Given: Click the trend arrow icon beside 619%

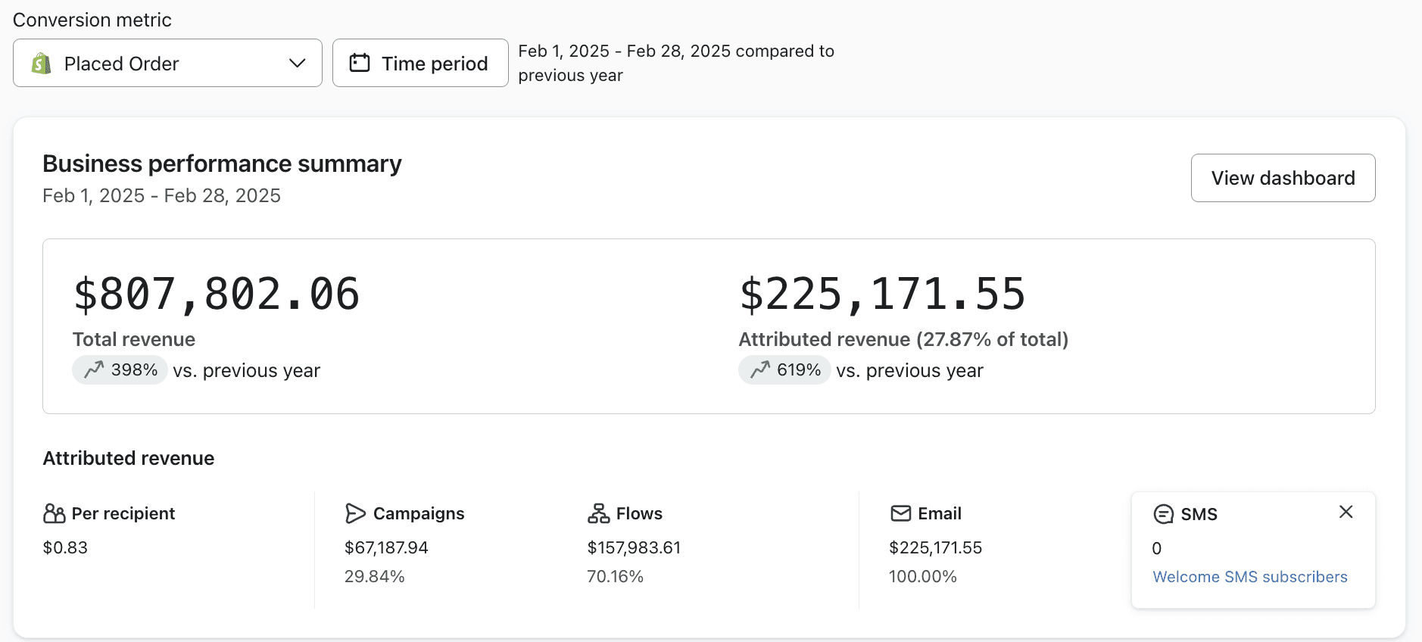Looking at the screenshot, I should click(759, 369).
